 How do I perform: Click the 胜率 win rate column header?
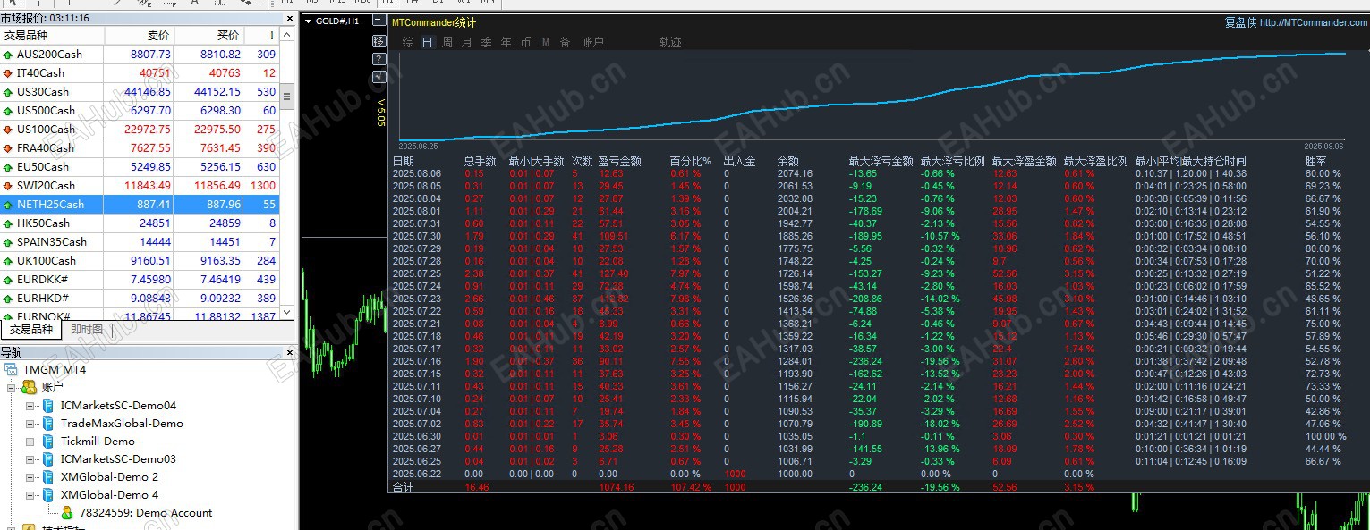1316,161
